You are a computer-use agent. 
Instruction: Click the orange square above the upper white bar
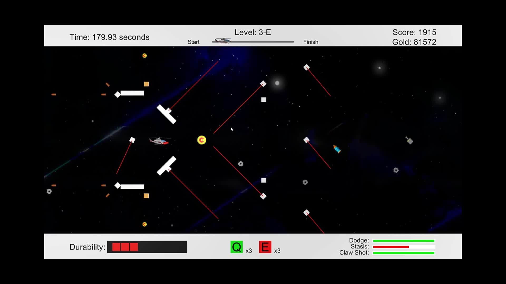[146, 84]
